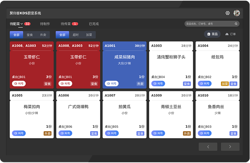Click 叫号 on 梅菜扣肉 card
The image size is (250, 163).
coord(19,133)
